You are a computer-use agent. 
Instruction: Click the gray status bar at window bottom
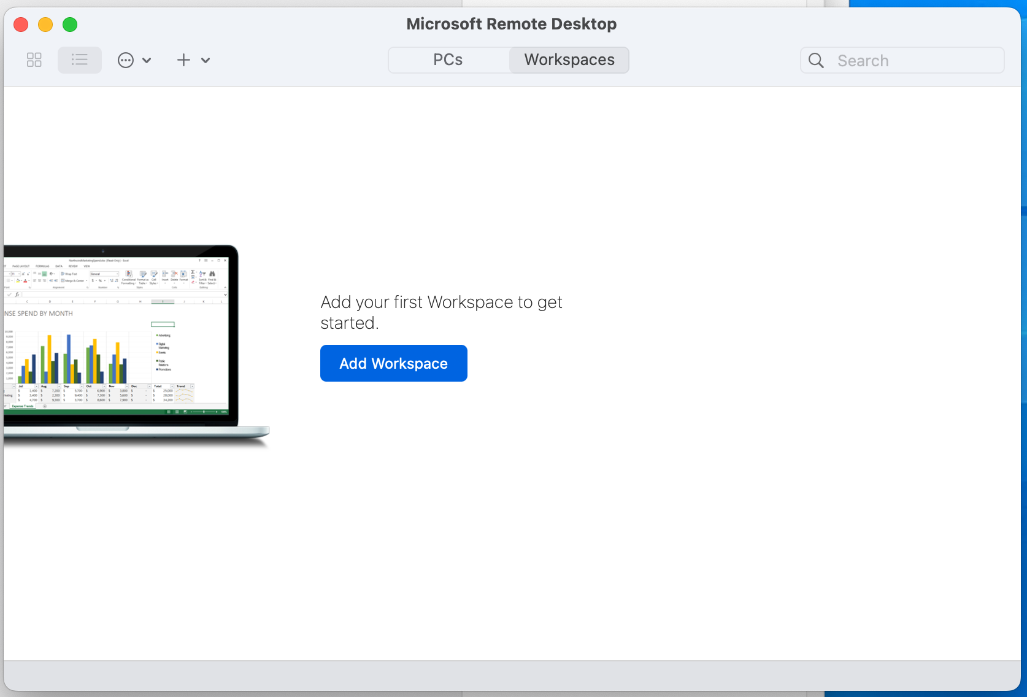(x=512, y=675)
